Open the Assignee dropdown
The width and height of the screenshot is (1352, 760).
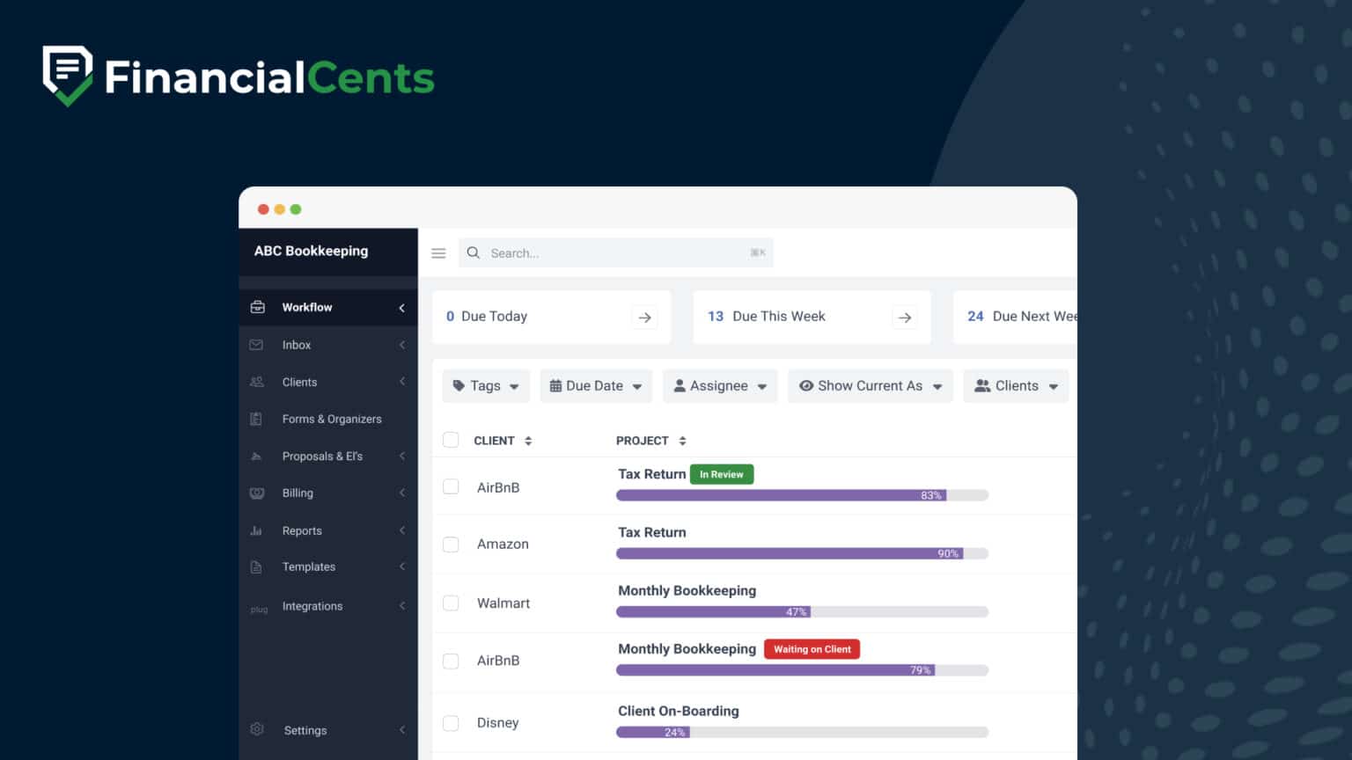click(x=719, y=385)
